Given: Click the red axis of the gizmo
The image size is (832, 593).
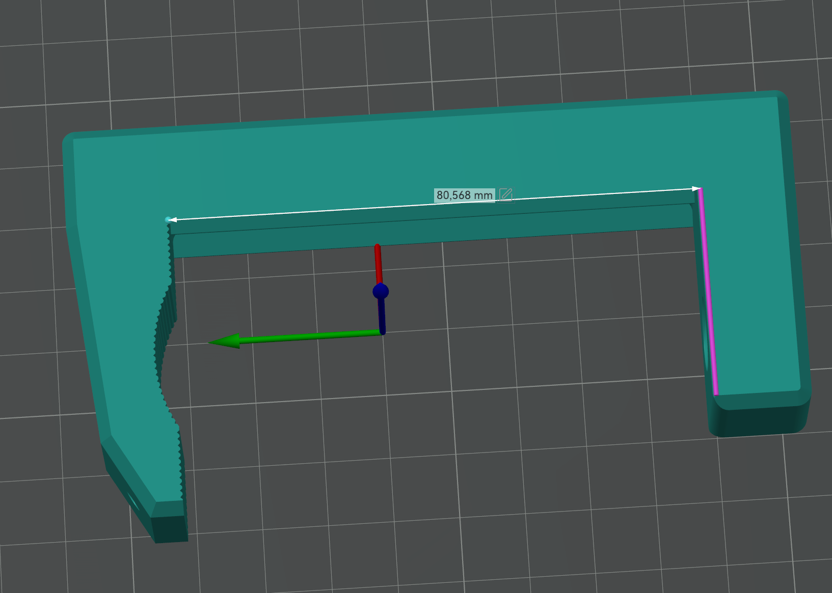Looking at the screenshot, I should (x=378, y=265).
